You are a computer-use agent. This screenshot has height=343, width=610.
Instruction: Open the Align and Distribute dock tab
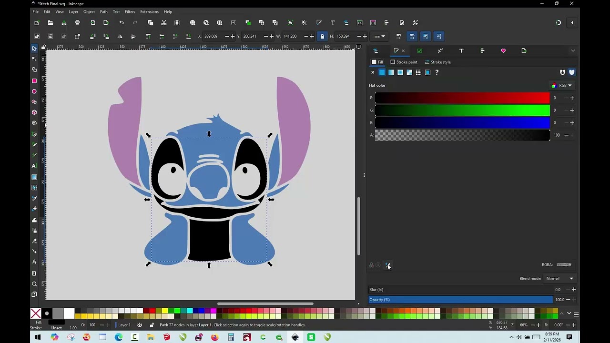click(x=482, y=50)
